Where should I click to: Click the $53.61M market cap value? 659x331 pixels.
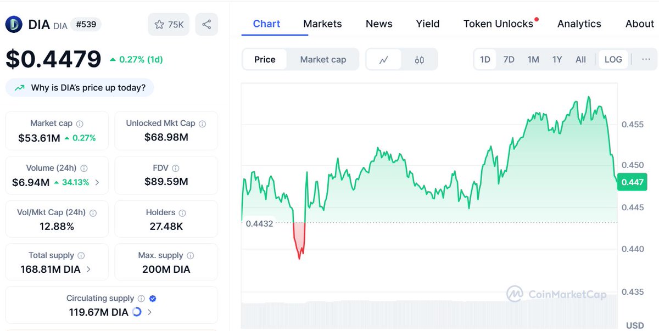39,138
